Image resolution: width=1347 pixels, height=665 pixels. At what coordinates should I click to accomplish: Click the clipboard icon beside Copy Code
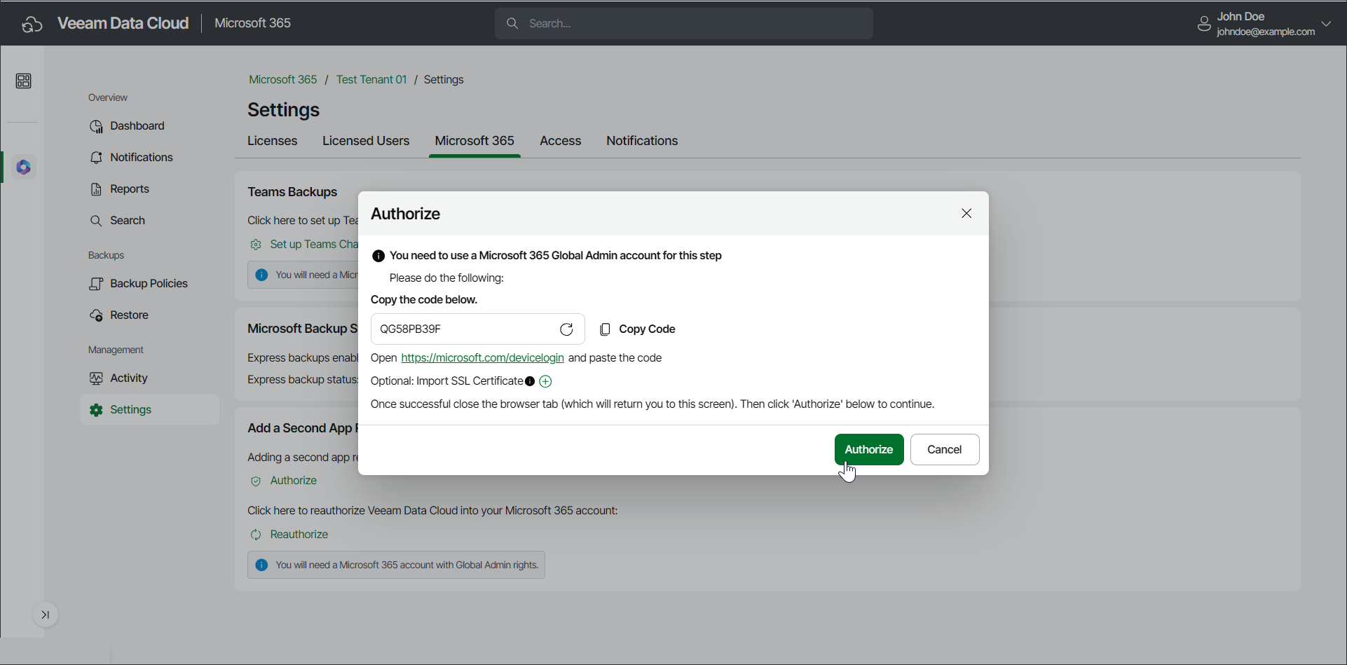click(x=605, y=329)
